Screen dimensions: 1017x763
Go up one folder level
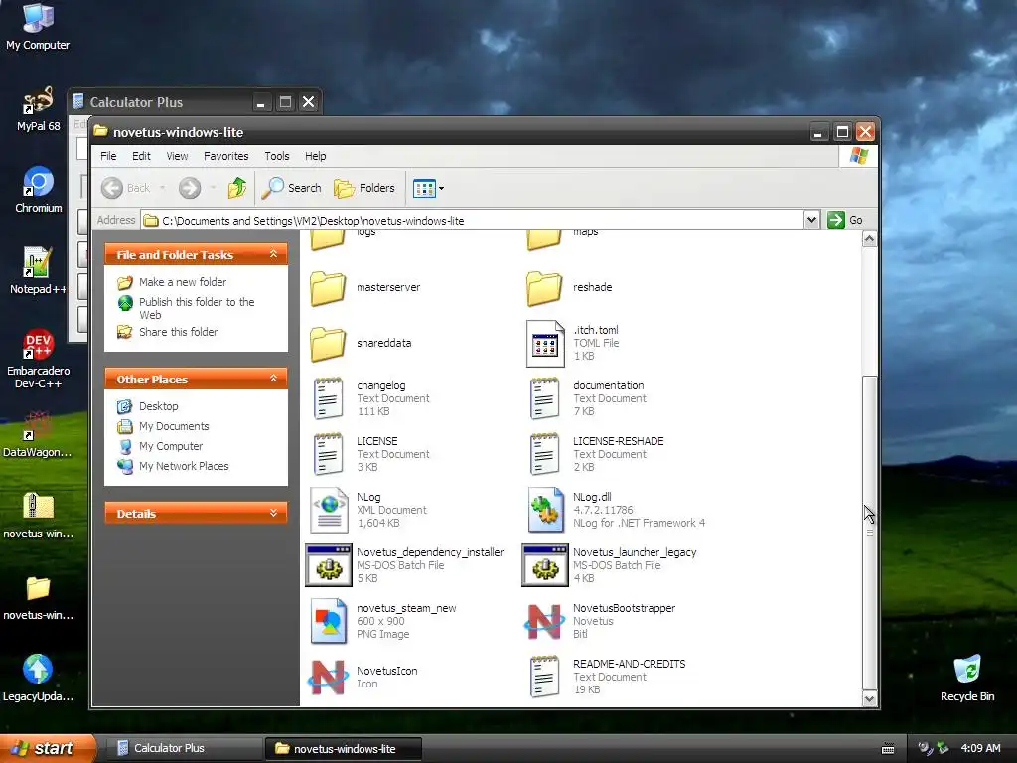(237, 188)
